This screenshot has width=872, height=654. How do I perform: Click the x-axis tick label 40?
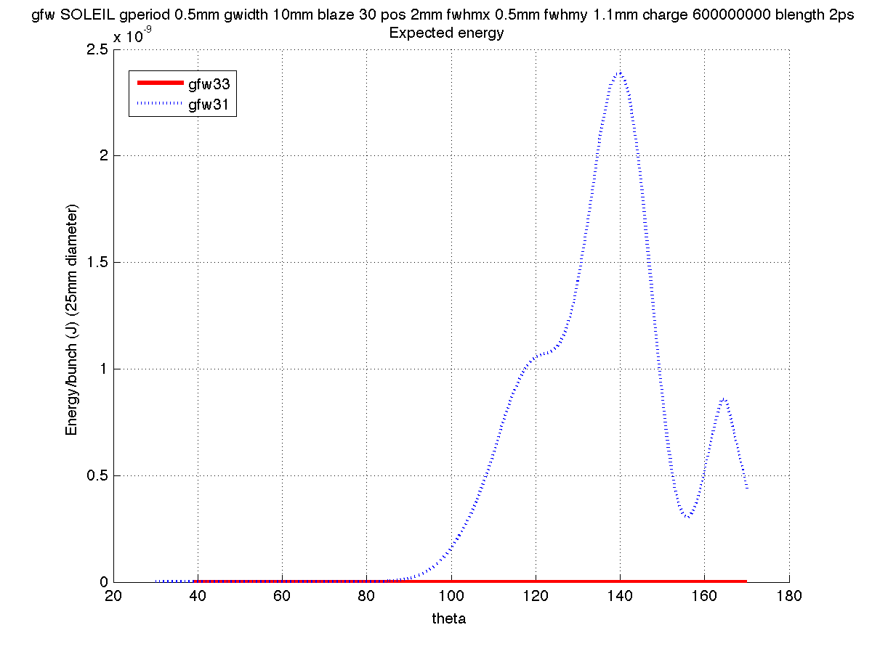tap(198, 597)
